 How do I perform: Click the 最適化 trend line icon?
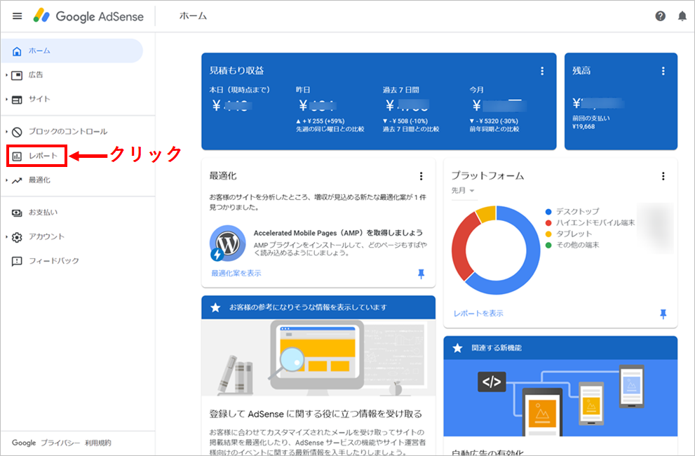click(17, 180)
